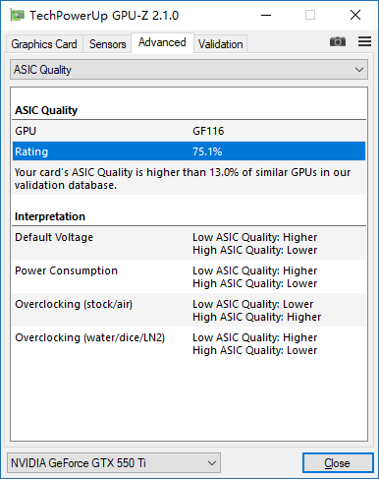Viewport: 379px width, 479px height.
Task: Click the Default Voltage row
Action: [x=189, y=243]
